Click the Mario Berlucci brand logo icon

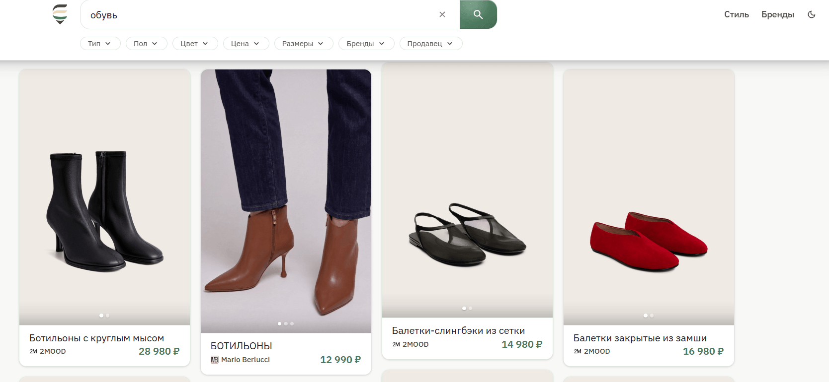pyautogui.click(x=215, y=360)
